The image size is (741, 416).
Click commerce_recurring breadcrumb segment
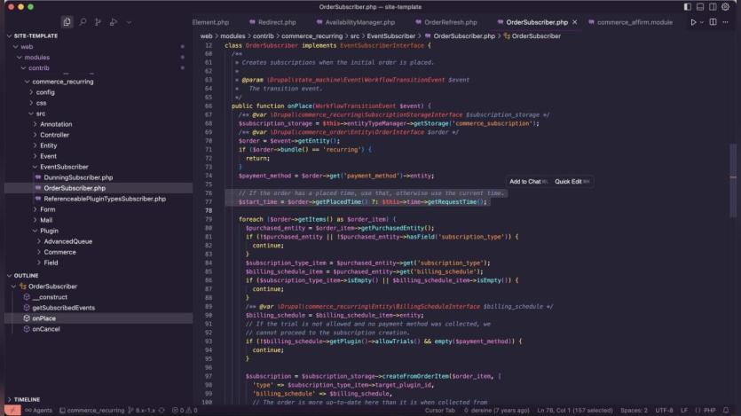tap(311, 35)
